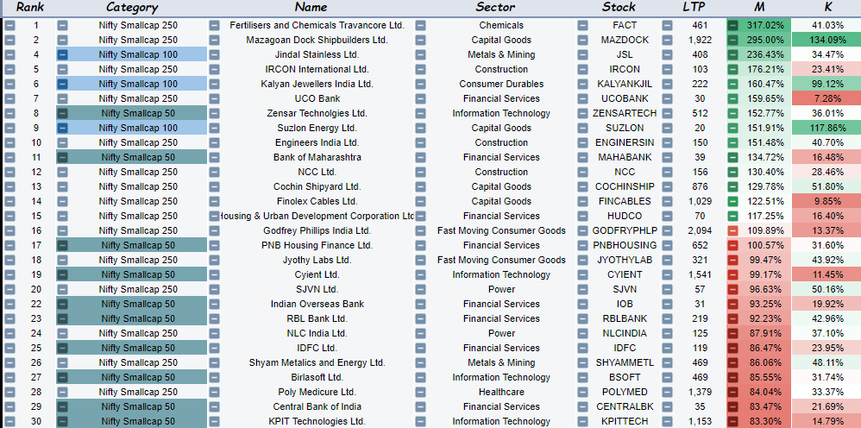The height and width of the screenshot is (428, 861).
Task: Click the minus icon left of rank 10
Action: pos(10,143)
